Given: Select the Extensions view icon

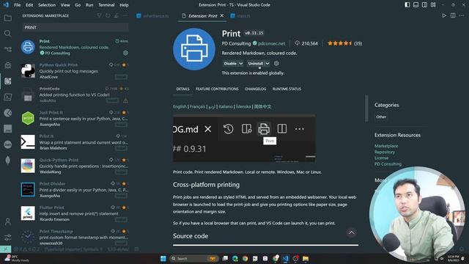Looking at the screenshot, I should tap(8, 81).
